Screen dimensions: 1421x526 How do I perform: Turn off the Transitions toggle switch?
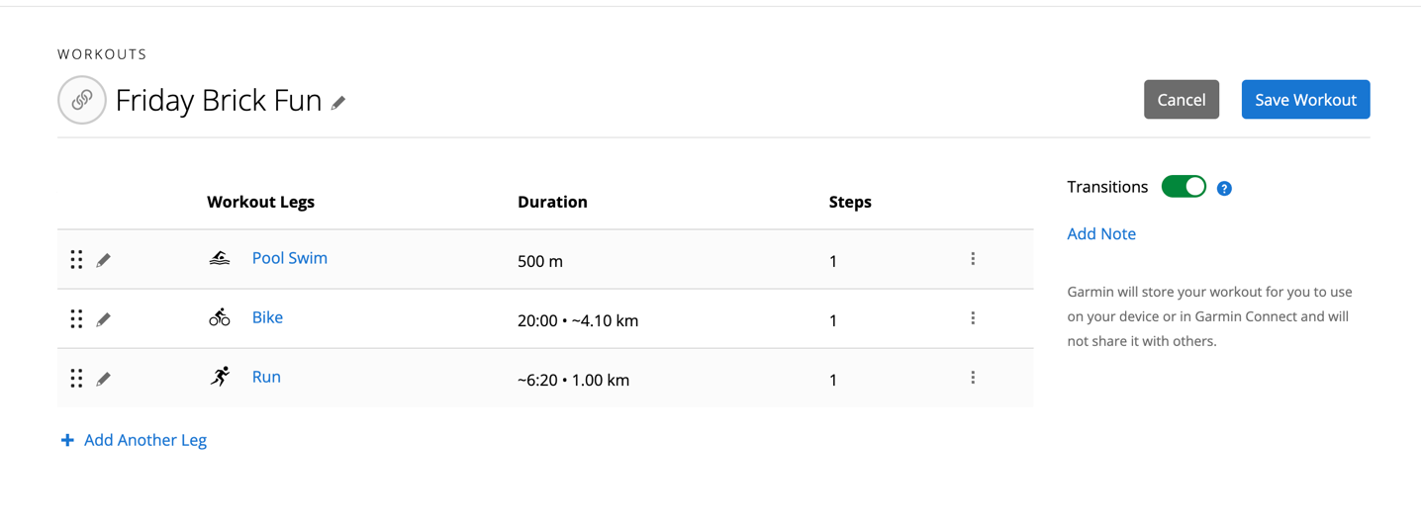(1184, 187)
